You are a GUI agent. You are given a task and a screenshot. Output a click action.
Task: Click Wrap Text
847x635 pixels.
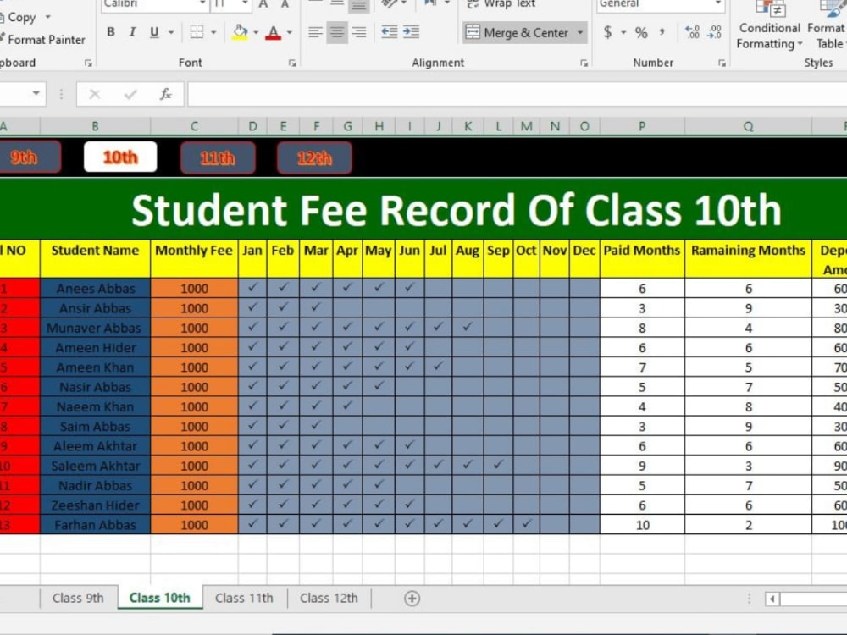click(501, 5)
